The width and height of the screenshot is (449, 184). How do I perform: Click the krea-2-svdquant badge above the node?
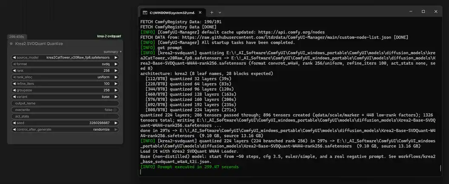coord(109,36)
